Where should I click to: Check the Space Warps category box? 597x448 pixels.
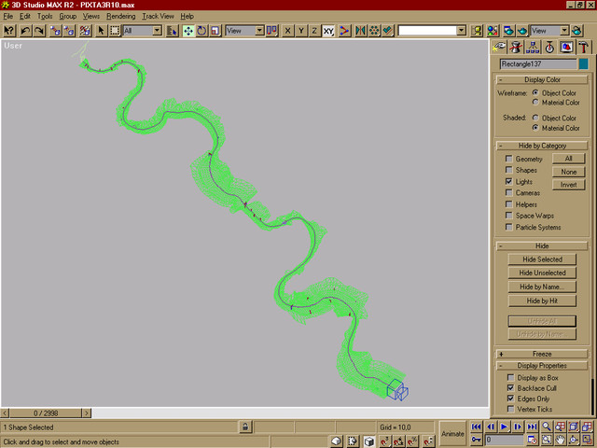(508, 216)
